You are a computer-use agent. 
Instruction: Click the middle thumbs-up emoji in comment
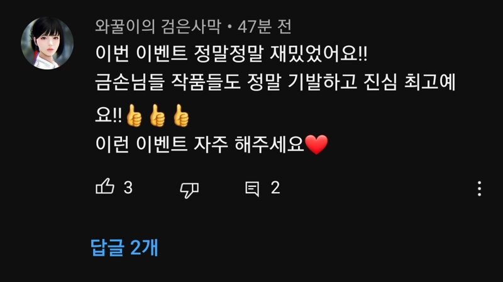pos(158,116)
